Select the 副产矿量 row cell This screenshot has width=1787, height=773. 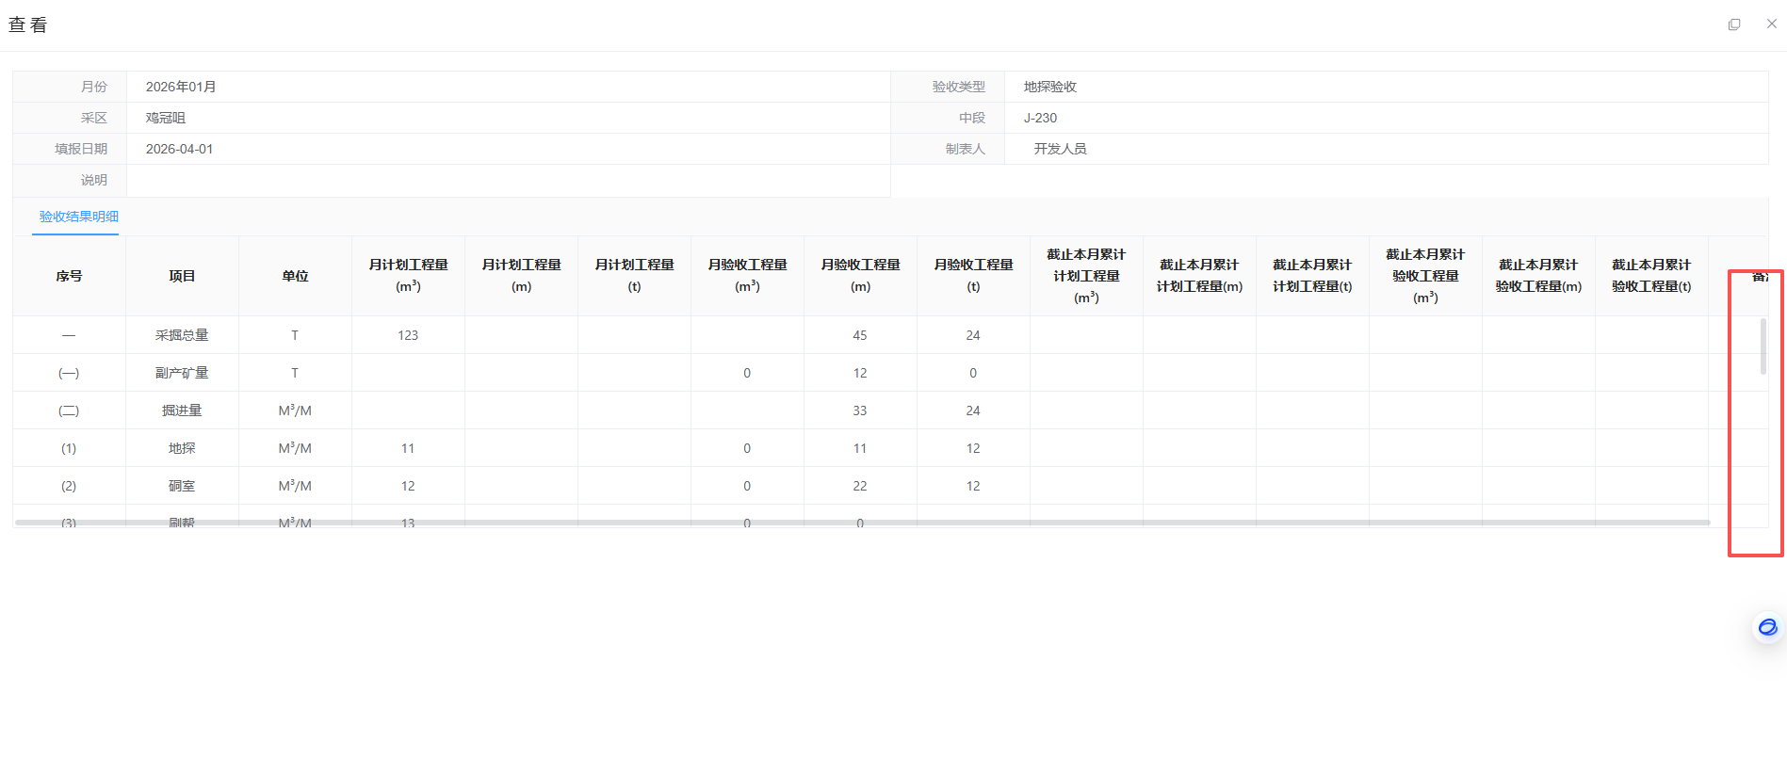point(182,373)
